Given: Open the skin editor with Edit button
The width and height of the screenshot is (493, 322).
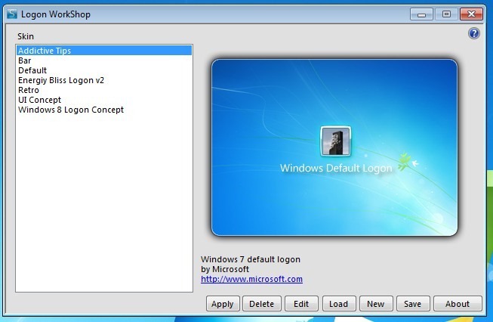Looking at the screenshot, I should tap(301, 304).
